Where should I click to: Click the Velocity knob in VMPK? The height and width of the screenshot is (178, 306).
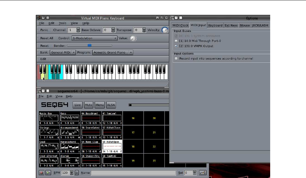(165, 30)
